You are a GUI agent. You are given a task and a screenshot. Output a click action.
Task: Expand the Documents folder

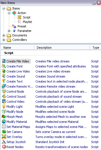click(x=4, y=35)
